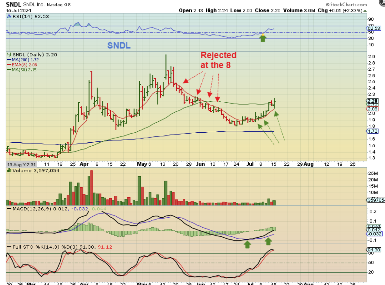Click the 2.9 price level on the right axis
Screen dimensions: 385x285
click(372, 57)
